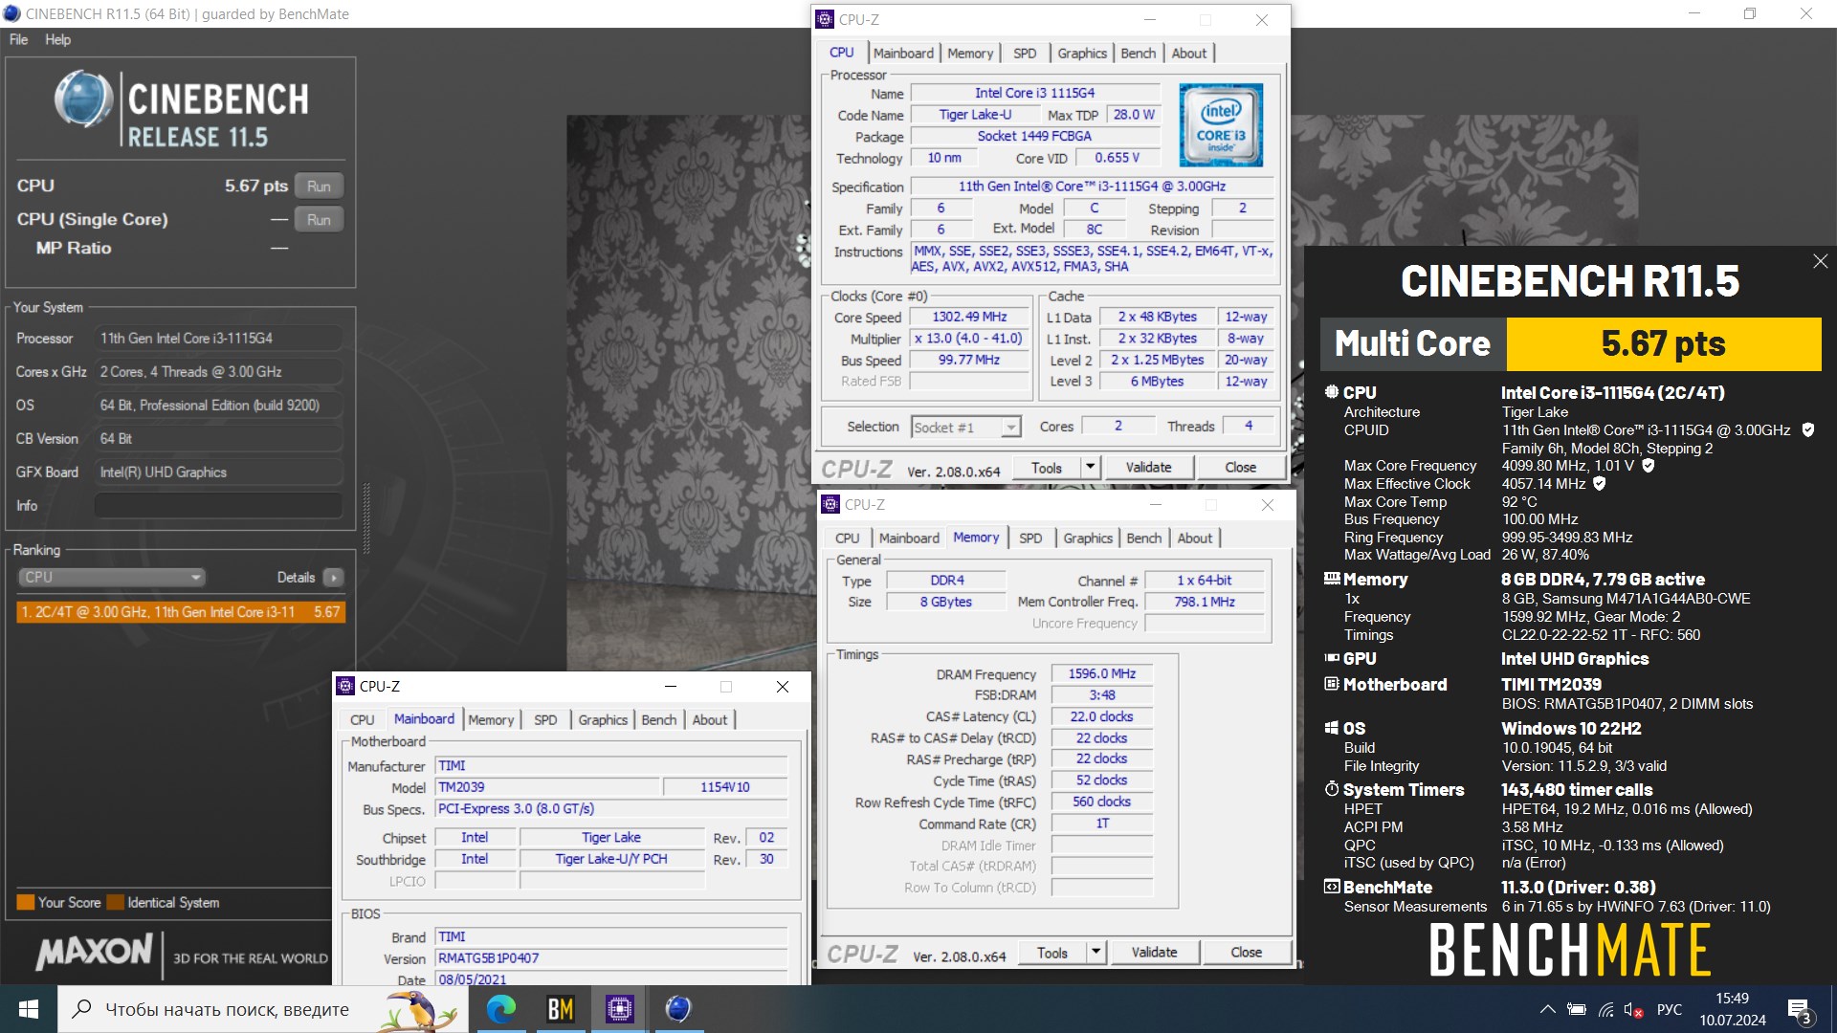This screenshot has height=1033, width=1837.
Task: Select Graphics tab in CPU-Z Mainboard window
Action: (x=603, y=720)
